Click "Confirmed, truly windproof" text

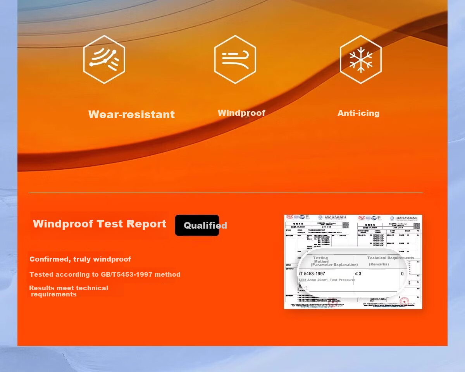tap(80, 259)
